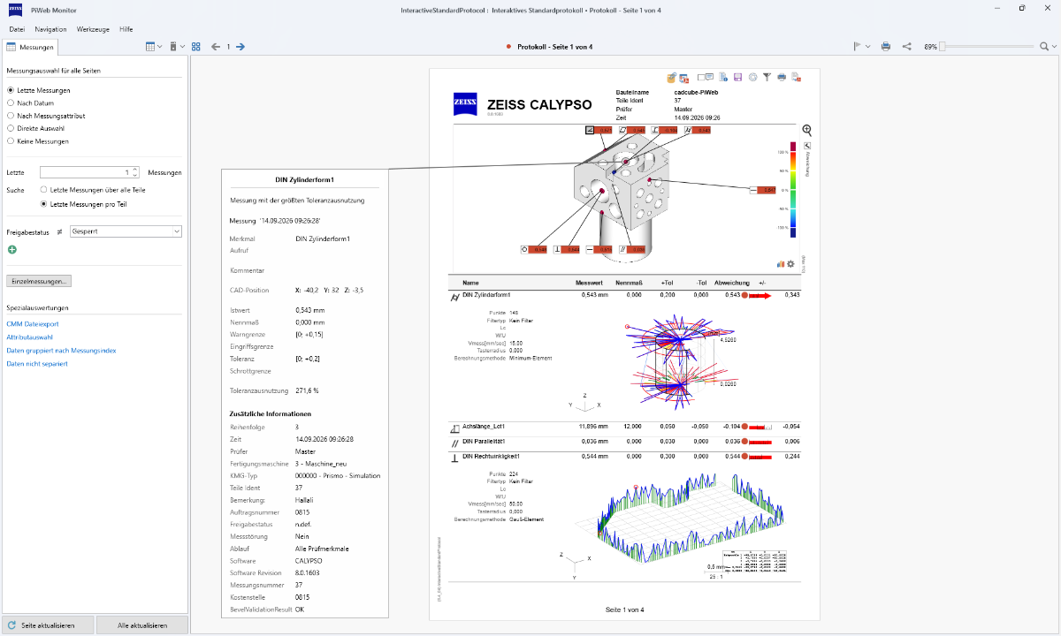The width and height of the screenshot is (1061, 636).
Task: Click the Einzelmessungen... button
Action: [x=39, y=281]
